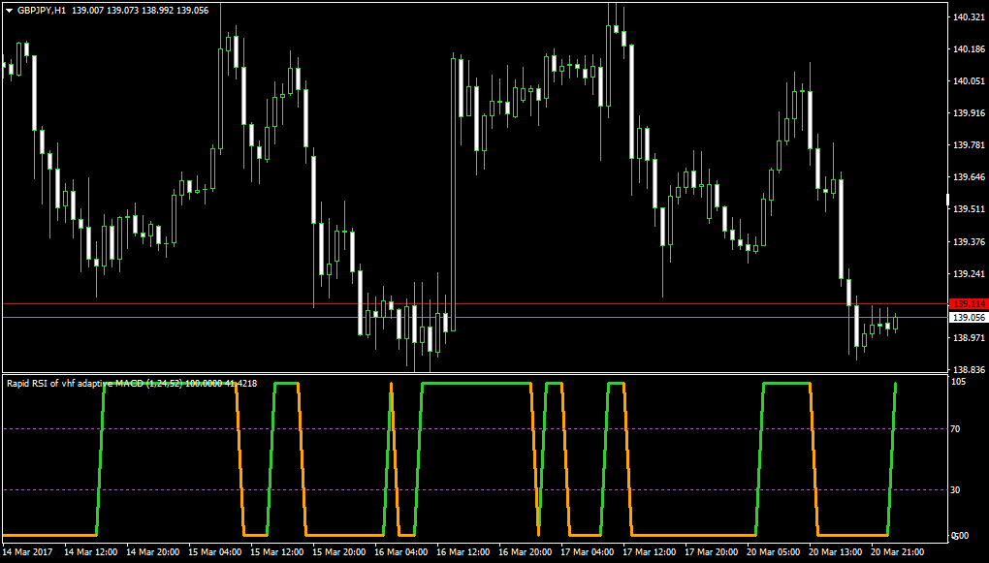The width and height of the screenshot is (989, 563).
Task: Open the triangle menu beside GBPJPY,H1
Action: 10,11
